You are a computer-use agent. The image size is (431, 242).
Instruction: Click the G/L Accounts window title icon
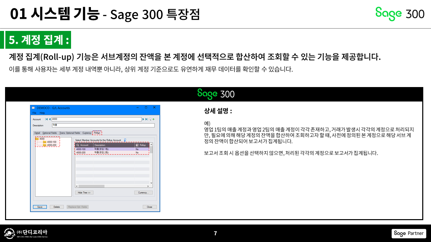[x=33, y=108]
